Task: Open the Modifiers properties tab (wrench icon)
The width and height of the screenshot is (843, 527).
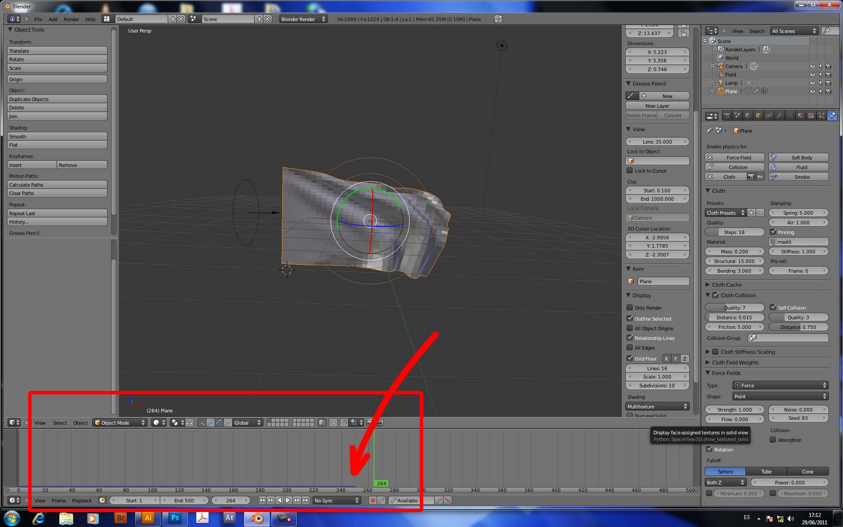Action: [x=779, y=116]
